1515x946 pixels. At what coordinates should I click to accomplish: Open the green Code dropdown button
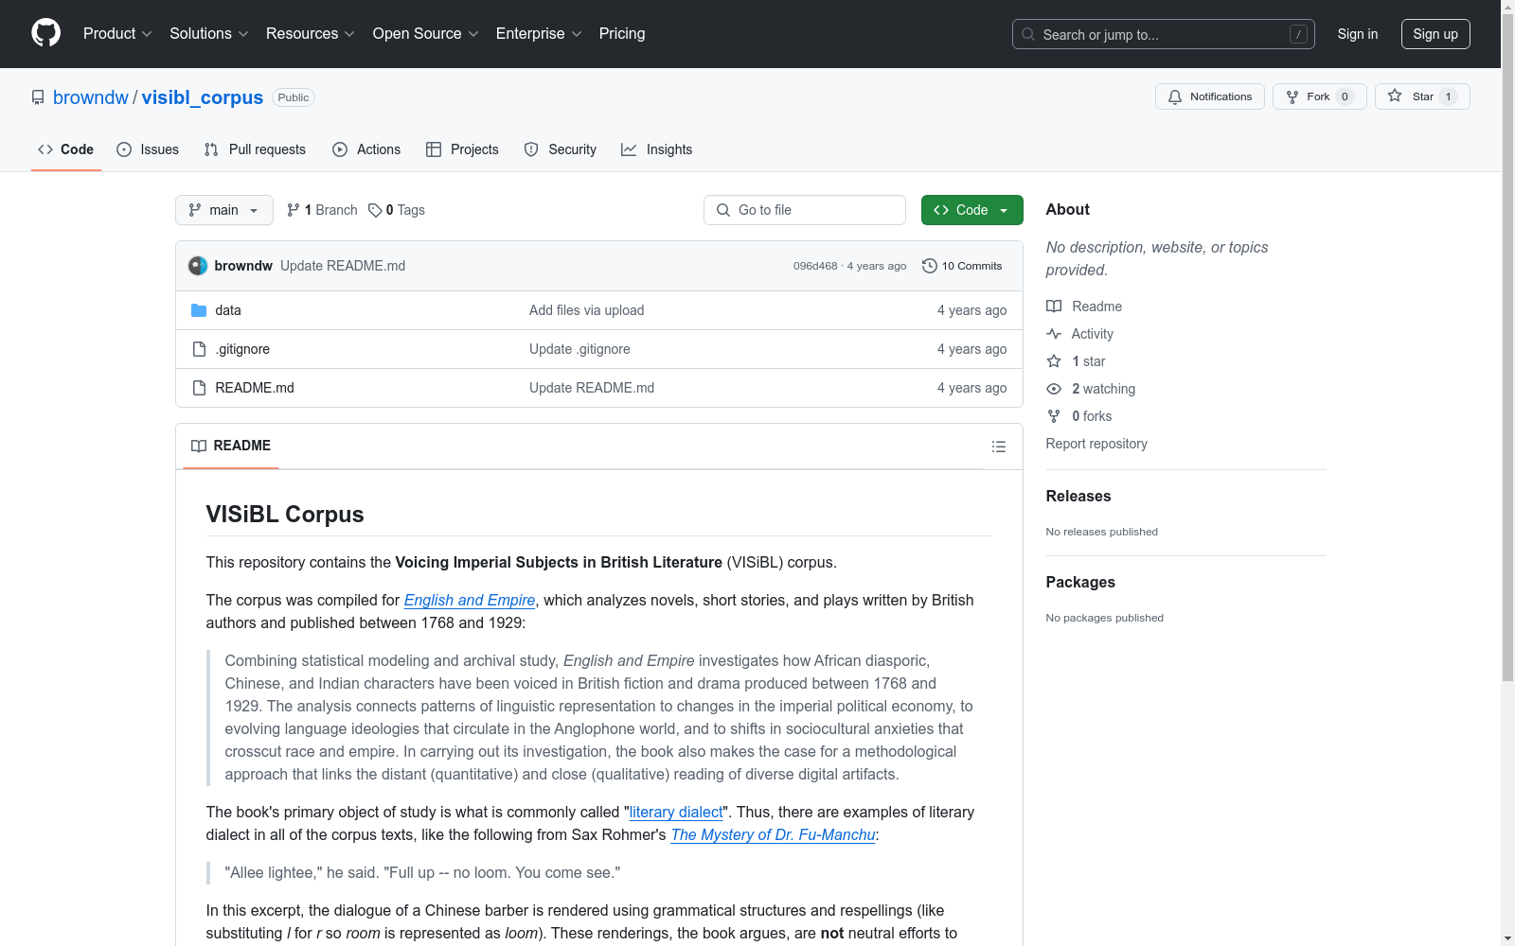pyautogui.click(x=971, y=210)
